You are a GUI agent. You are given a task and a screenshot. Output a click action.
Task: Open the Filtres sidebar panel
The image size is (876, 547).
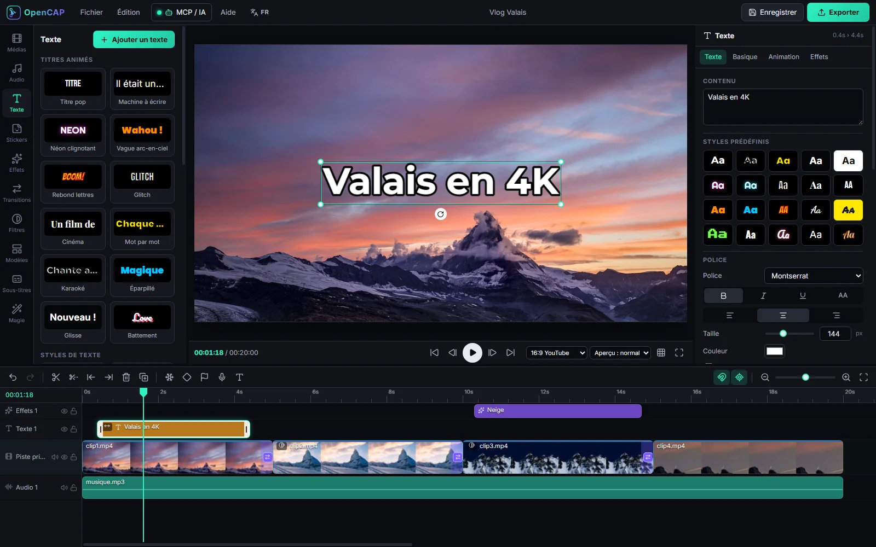pos(16,223)
